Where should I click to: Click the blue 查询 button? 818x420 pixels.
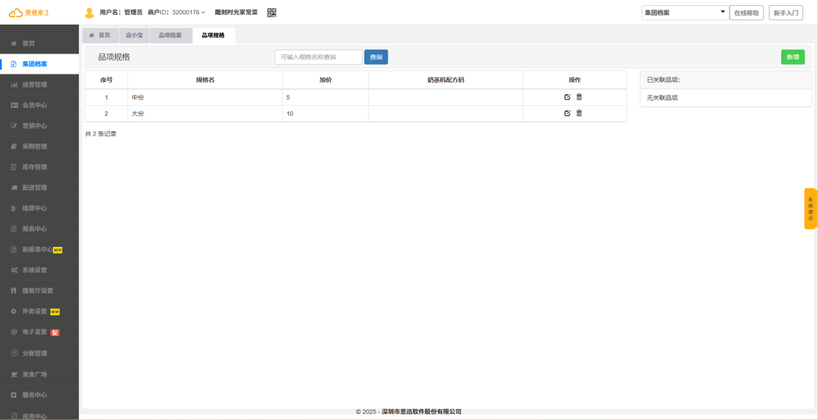click(376, 57)
